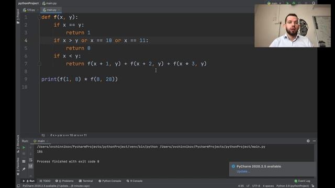Close the main.py editor tab
This screenshot has height=188, width=335.
click(59, 10)
